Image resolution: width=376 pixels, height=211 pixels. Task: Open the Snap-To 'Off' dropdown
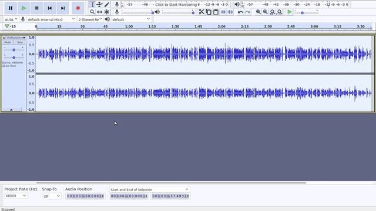point(52,196)
